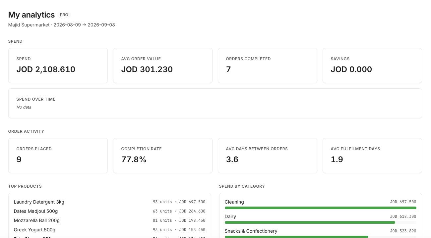This screenshot has height=238, width=431.
Task: Open the Avg Fulfilment Days card
Action: click(372, 156)
